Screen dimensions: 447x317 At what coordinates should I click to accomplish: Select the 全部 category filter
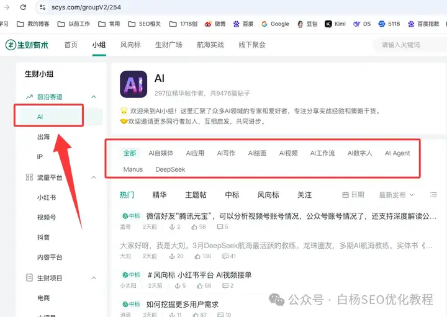coord(130,153)
